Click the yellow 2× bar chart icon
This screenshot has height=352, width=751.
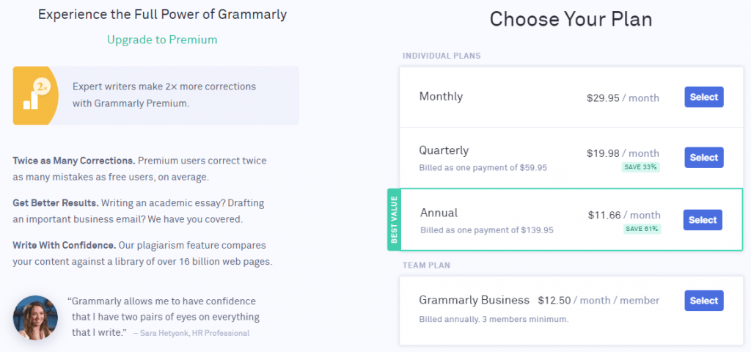click(x=35, y=96)
